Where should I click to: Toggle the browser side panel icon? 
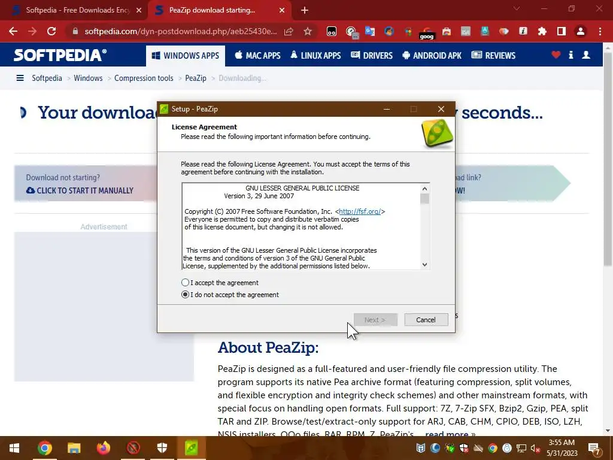(562, 31)
